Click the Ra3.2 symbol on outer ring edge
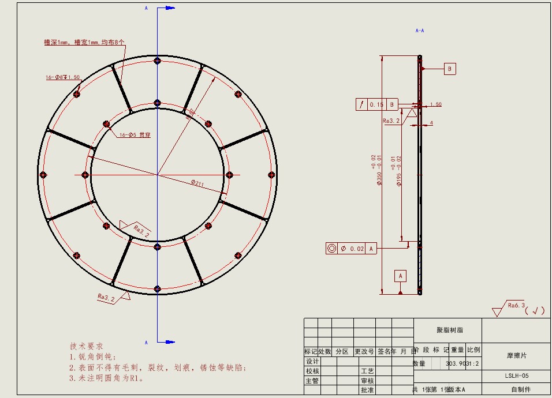Viewport: 552px width, 398px height. (106, 297)
